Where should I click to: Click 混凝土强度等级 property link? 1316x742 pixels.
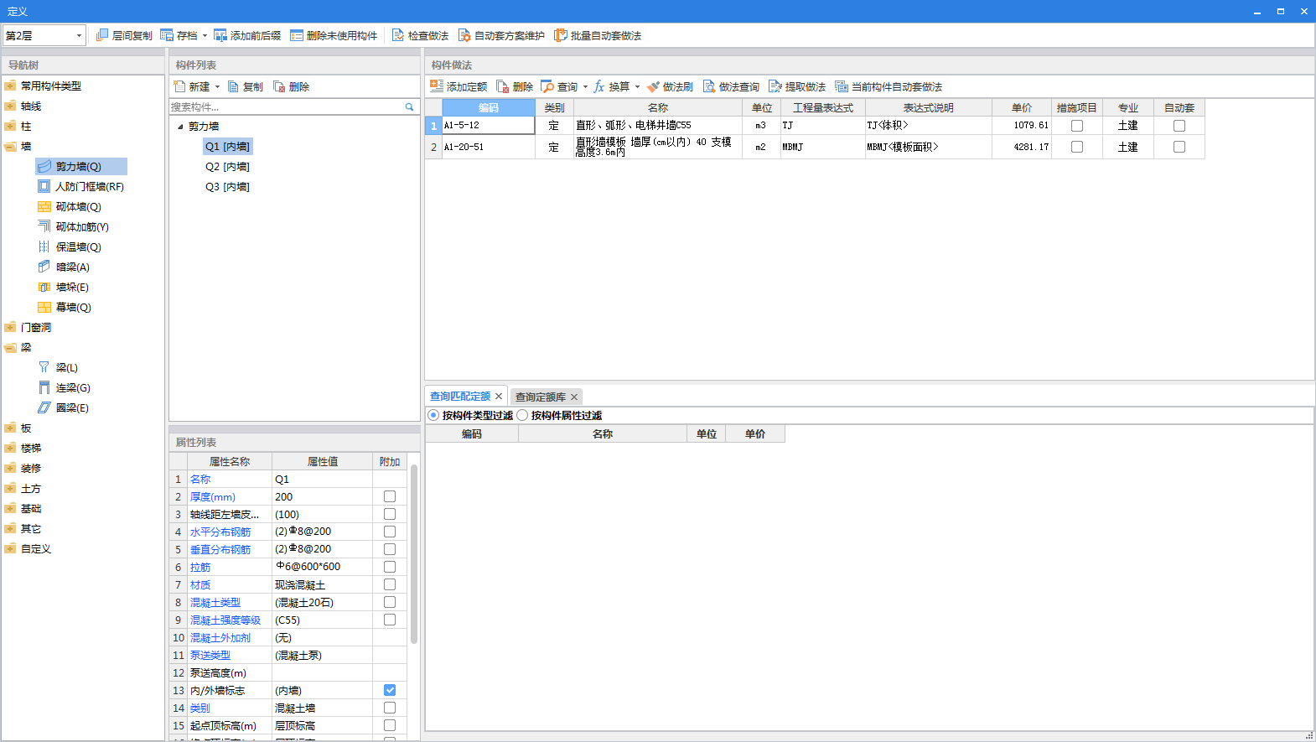[x=225, y=620]
